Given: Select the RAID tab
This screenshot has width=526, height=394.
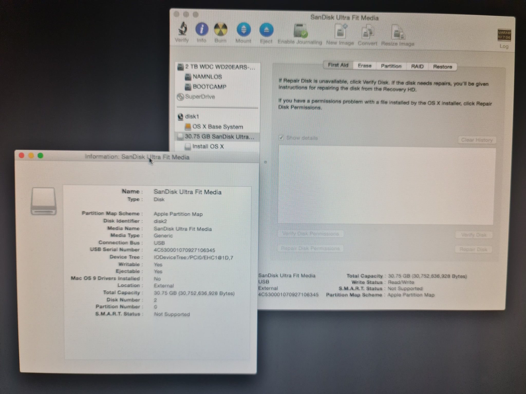Looking at the screenshot, I should 417,66.
